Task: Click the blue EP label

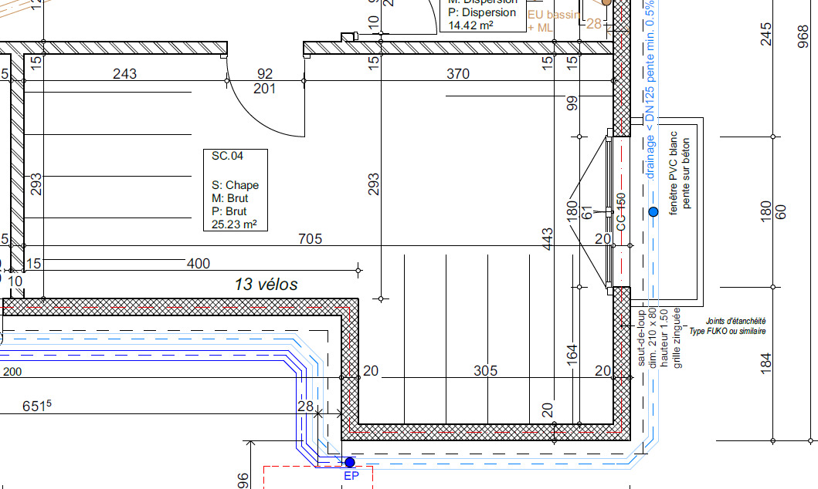Action: 351,476
